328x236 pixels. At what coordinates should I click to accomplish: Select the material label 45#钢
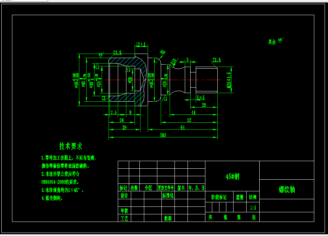(x=233, y=176)
